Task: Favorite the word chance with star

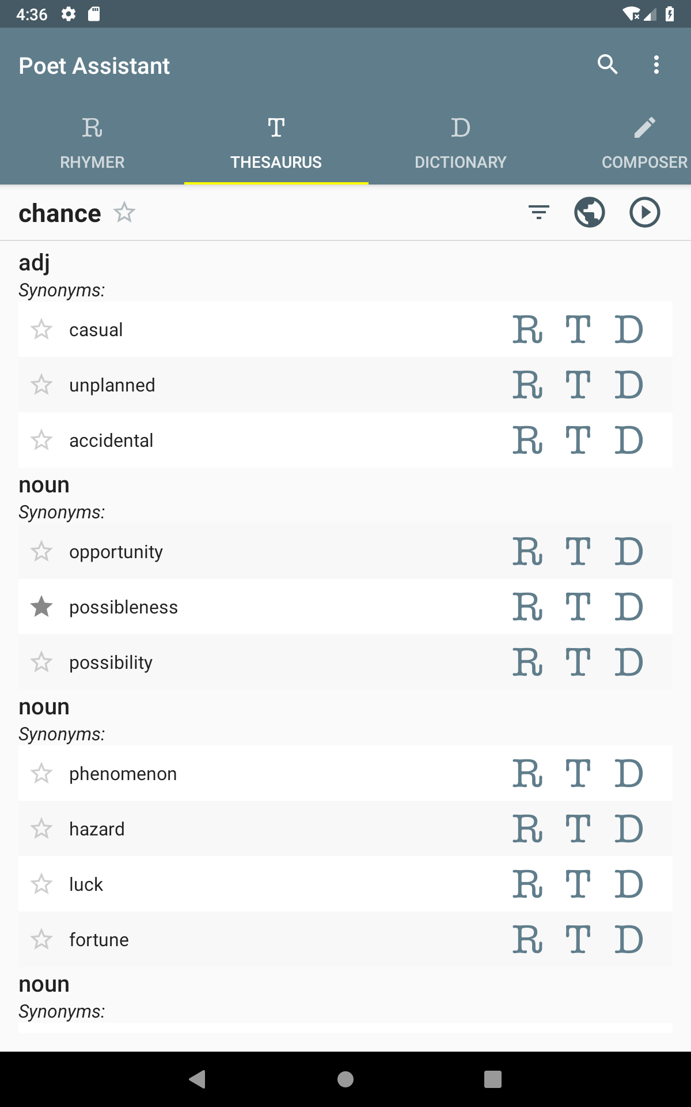Action: [x=124, y=213]
